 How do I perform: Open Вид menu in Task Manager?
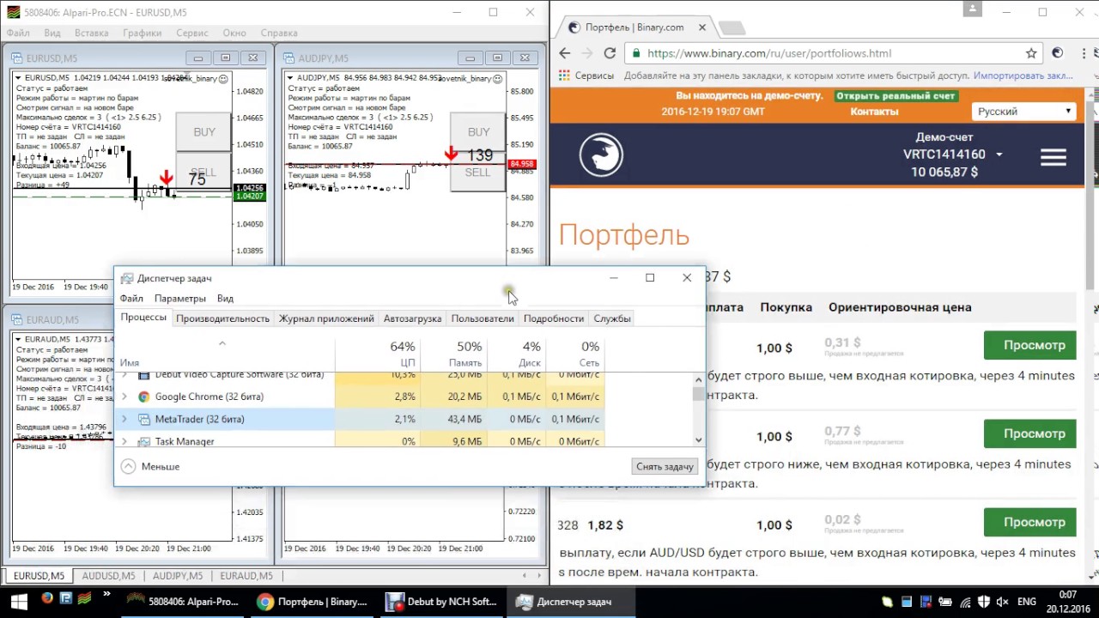pos(225,299)
